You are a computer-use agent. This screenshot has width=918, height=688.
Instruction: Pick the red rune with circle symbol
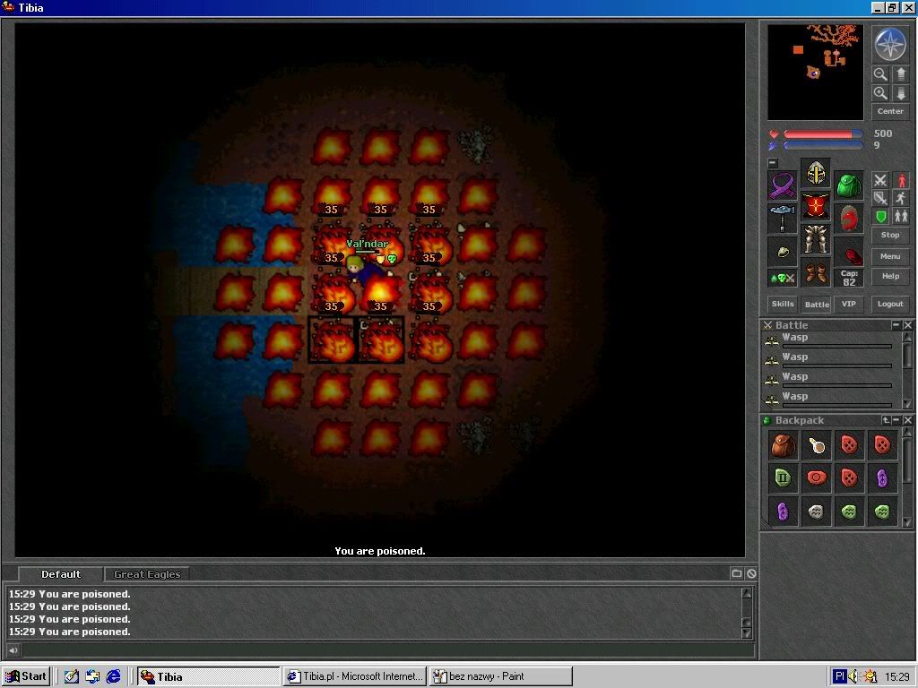tap(816, 478)
